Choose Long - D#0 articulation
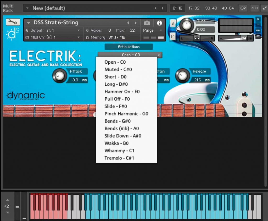Viewport: 268px width, 221px height. pos(126,84)
